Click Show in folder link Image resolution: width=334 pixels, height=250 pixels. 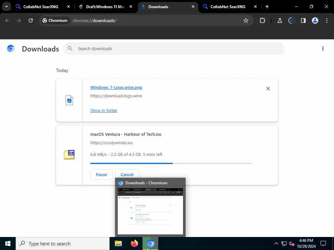tap(104, 111)
